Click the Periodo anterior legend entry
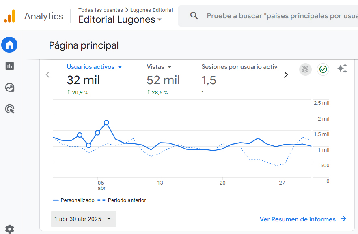 pyautogui.click(x=122, y=200)
